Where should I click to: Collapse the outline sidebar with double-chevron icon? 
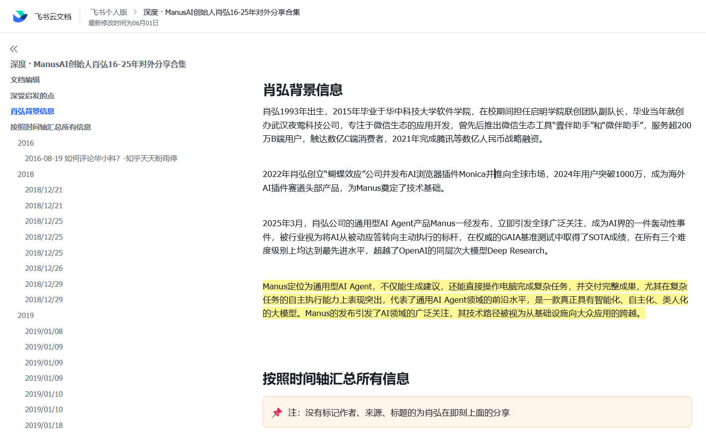pos(14,49)
